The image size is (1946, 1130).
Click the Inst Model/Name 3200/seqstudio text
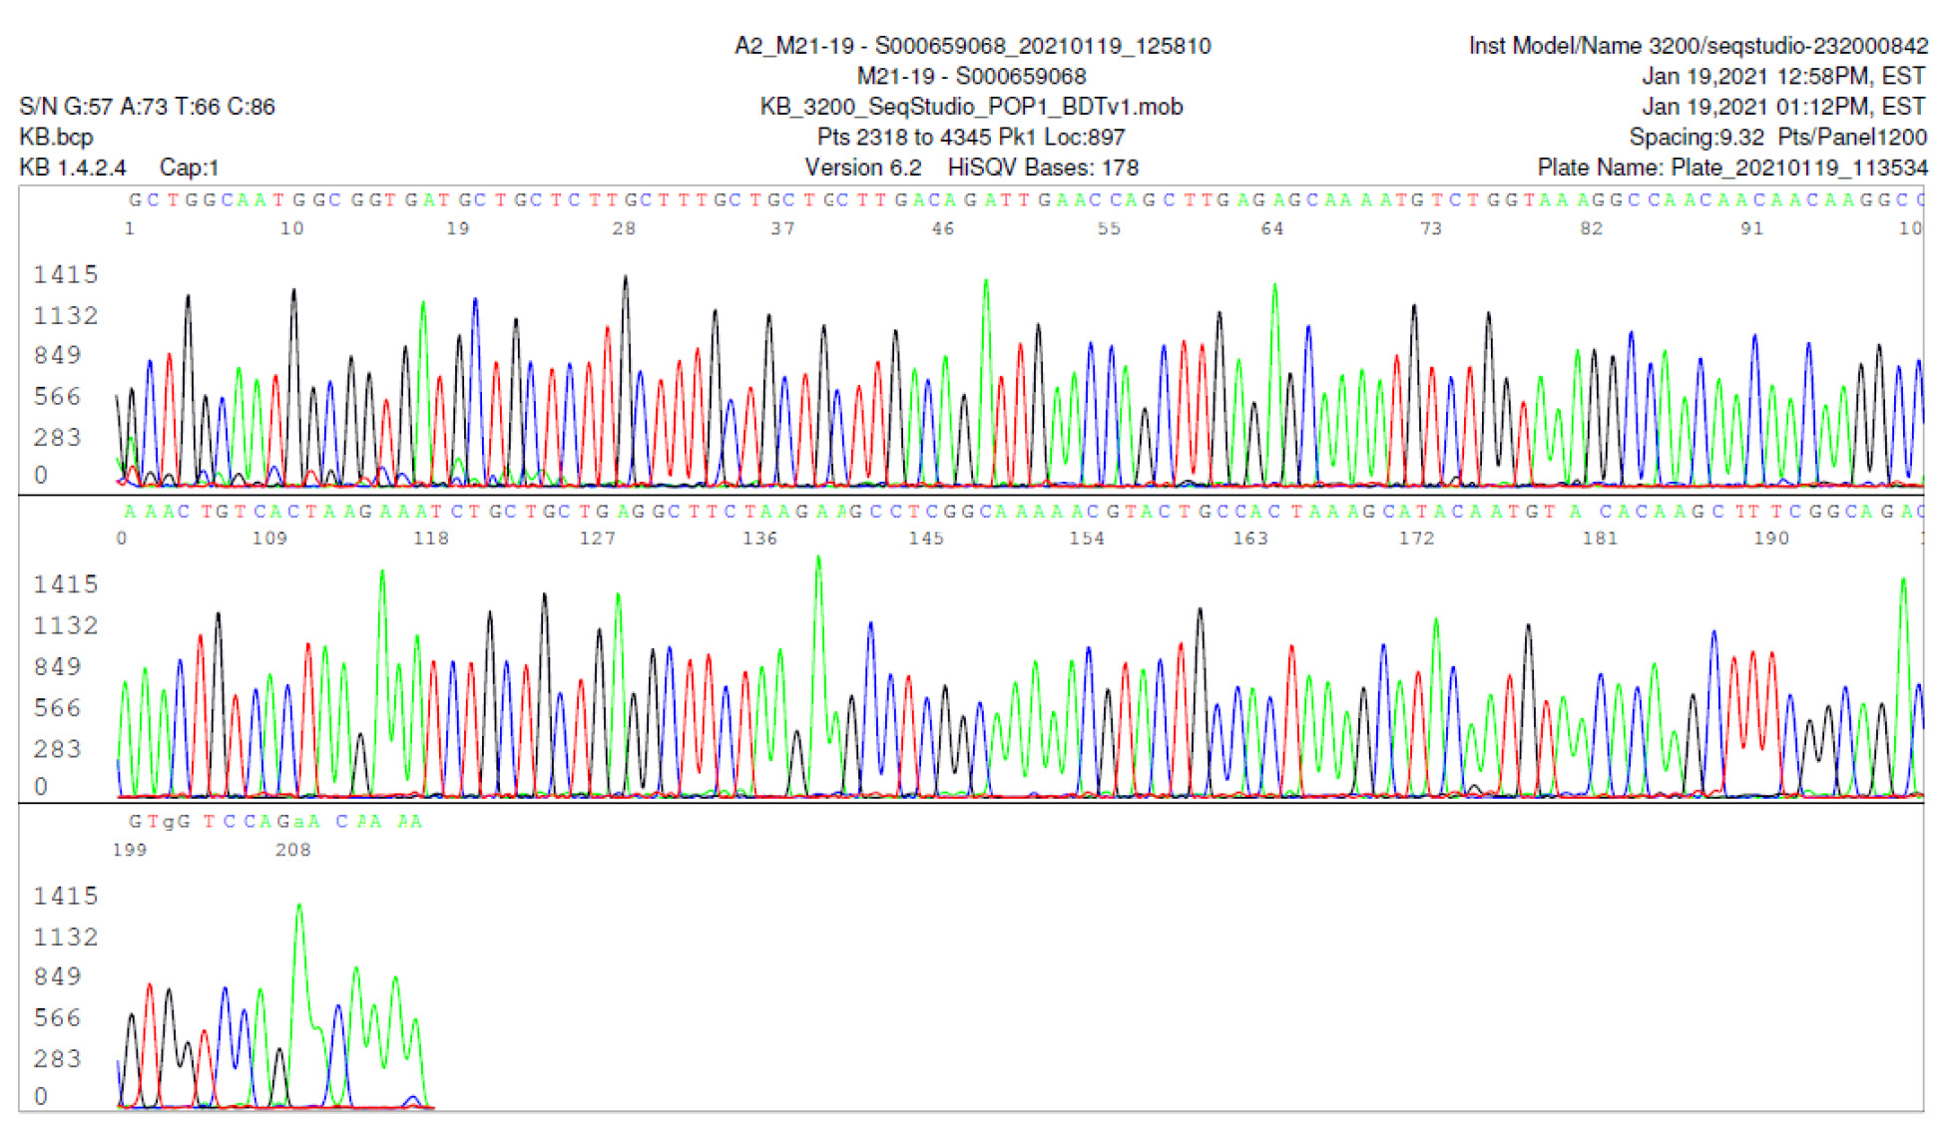[x=1698, y=46]
